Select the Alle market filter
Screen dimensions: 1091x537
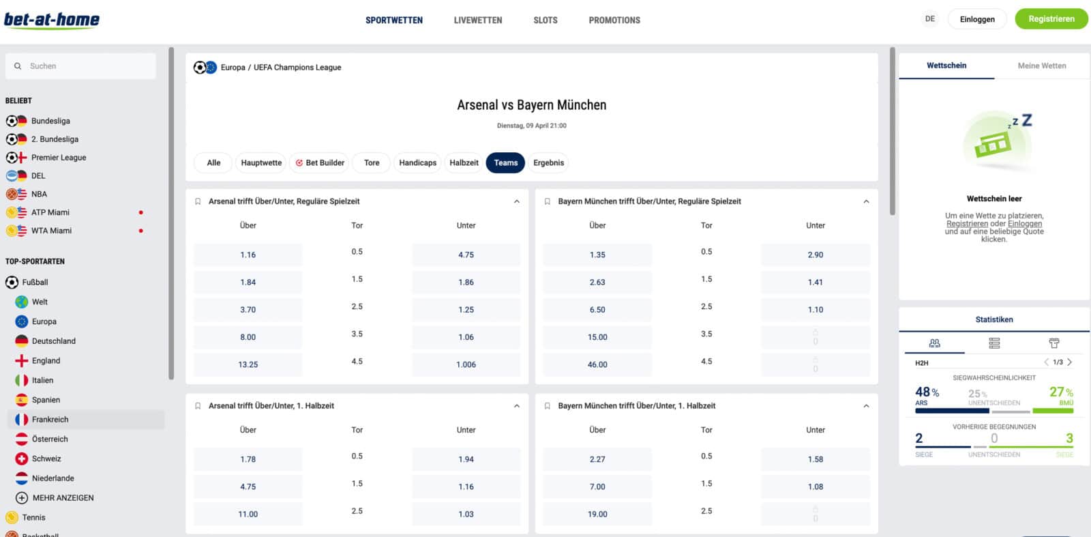[x=213, y=162]
